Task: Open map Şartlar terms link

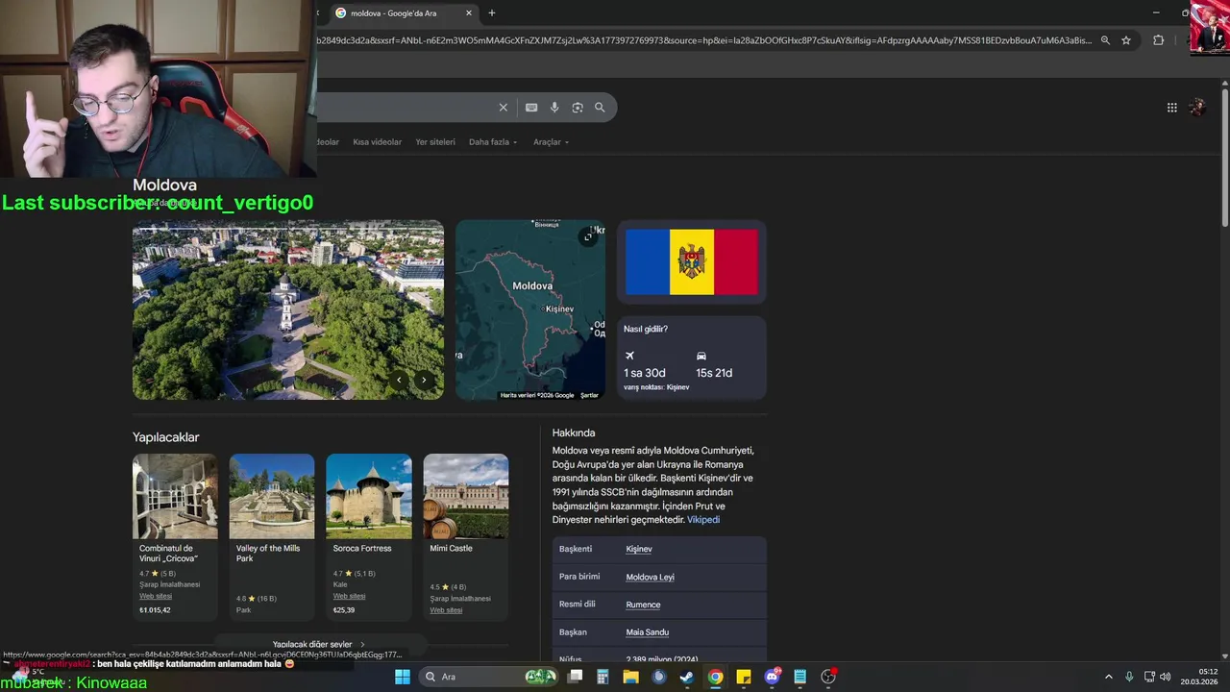Action: pyautogui.click(x=589, y=395)
